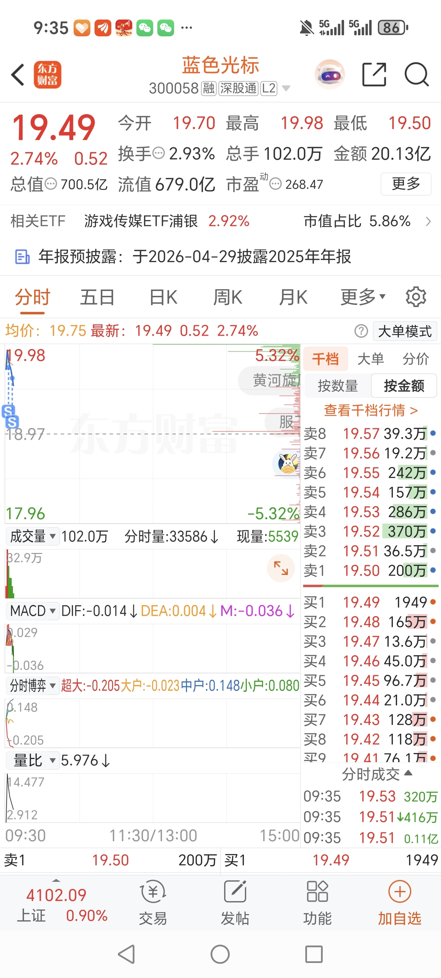The image size is (441, 978).
Task: Tap info icon beside 总值
Action: [x=51, y=184]
